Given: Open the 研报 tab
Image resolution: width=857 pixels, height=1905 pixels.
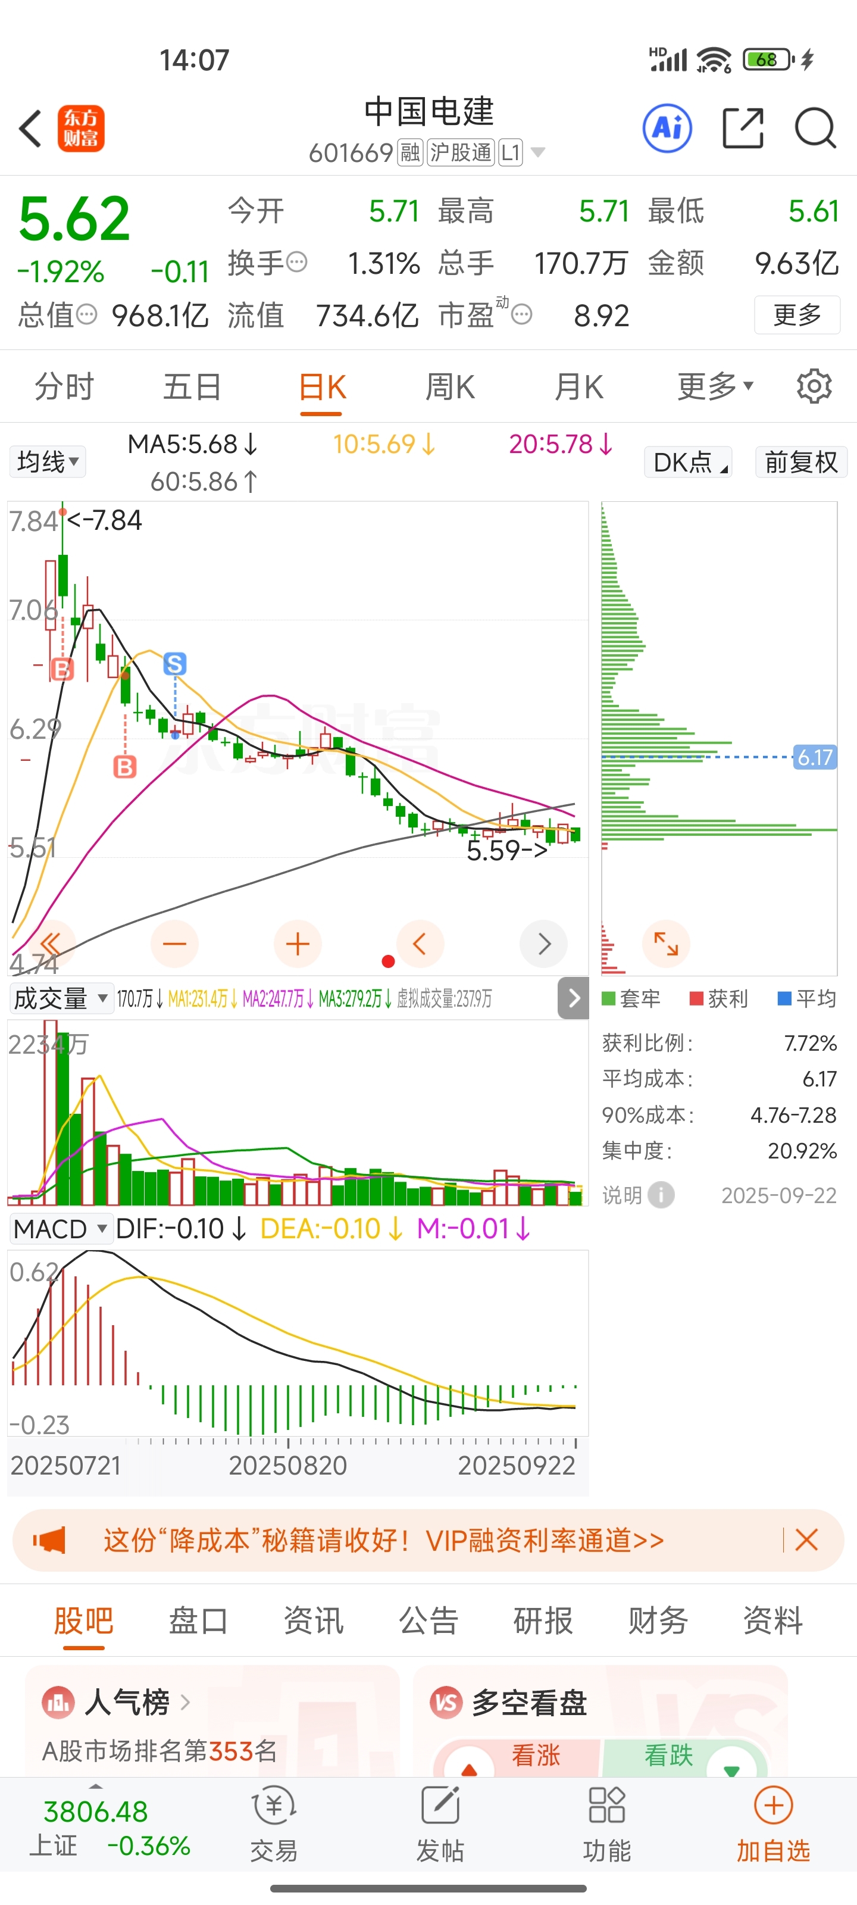Looking at the screenshot, I should 543,1620.
